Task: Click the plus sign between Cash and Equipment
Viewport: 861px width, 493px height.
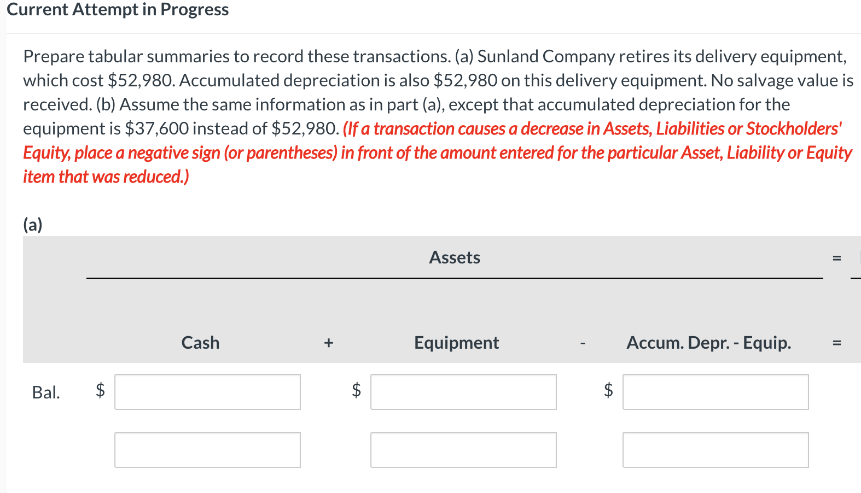Action: (x=328, y=343)
